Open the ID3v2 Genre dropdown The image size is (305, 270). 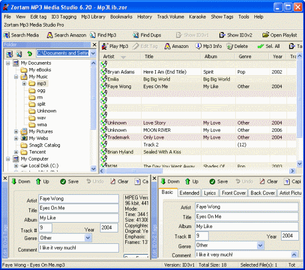click(260, 245)
